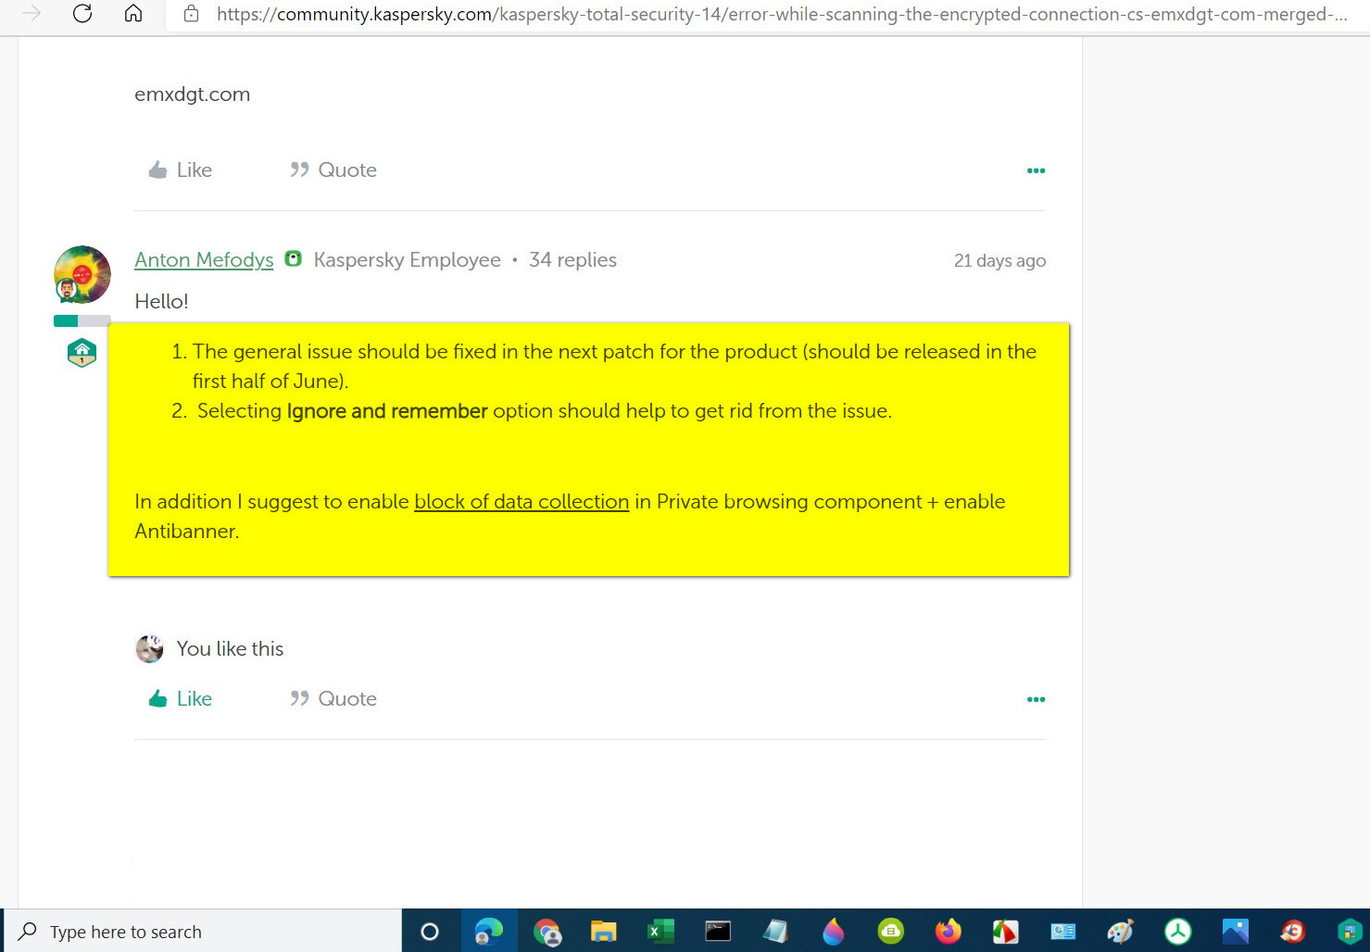Click the 21 days ago timestamp
The image size is (1370, 952).
pos(999,261)
